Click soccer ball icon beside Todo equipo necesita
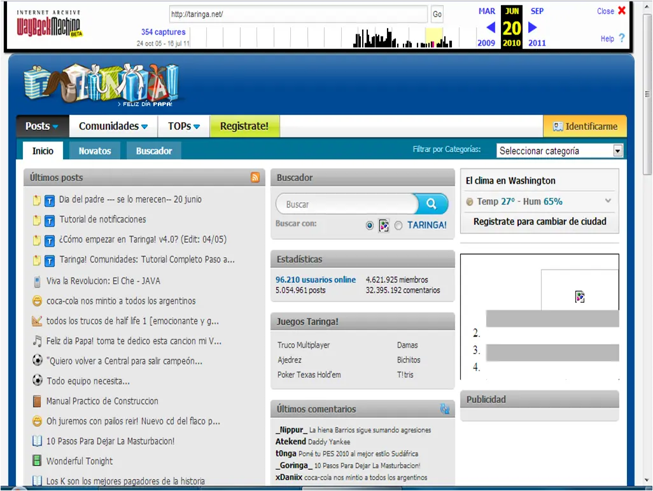This screenshot has height=491, width=653. [x=37, y=380]
